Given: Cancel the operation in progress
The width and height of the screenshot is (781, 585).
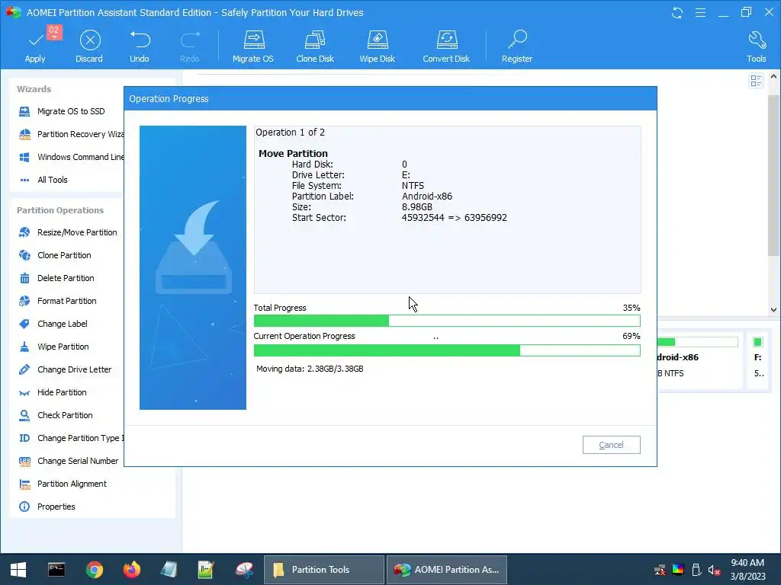Looking at the screenshot, I should click(x=611, y=445).
